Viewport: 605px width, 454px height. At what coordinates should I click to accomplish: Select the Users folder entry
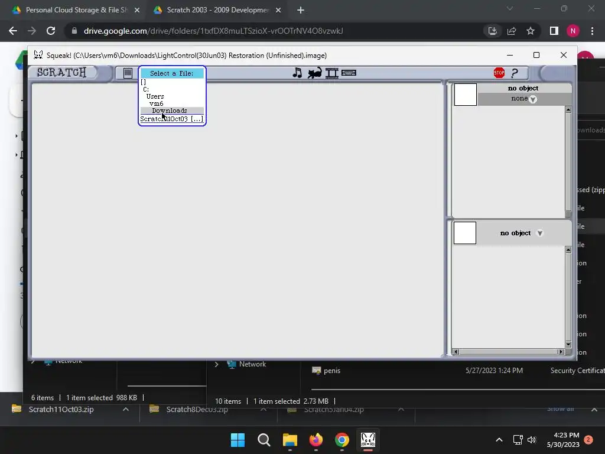click(x=155, y=96)
